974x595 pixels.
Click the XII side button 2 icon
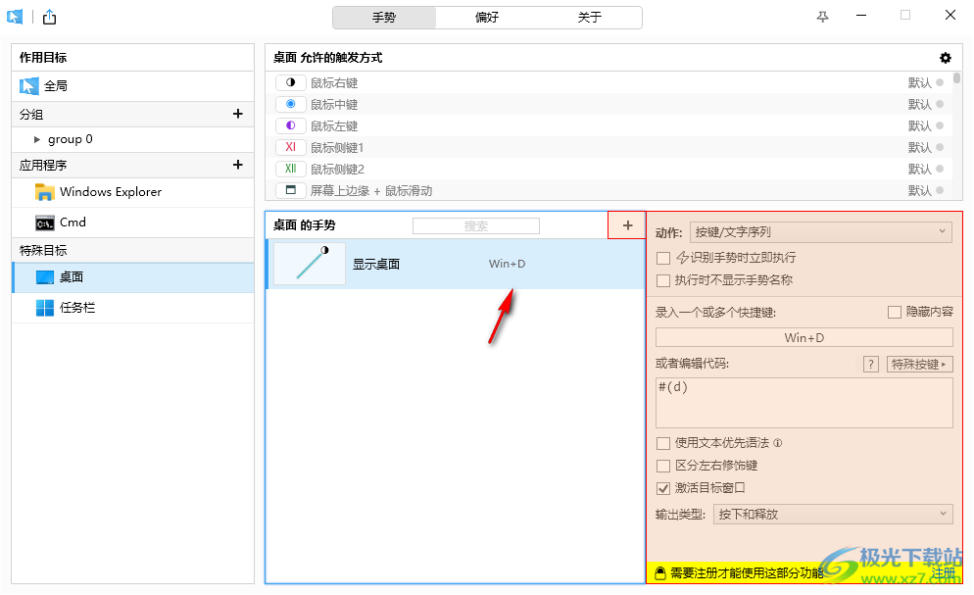click(291, 169)
